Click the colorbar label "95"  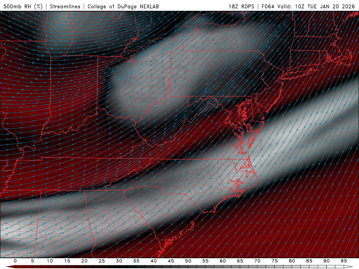click(344, 261)
